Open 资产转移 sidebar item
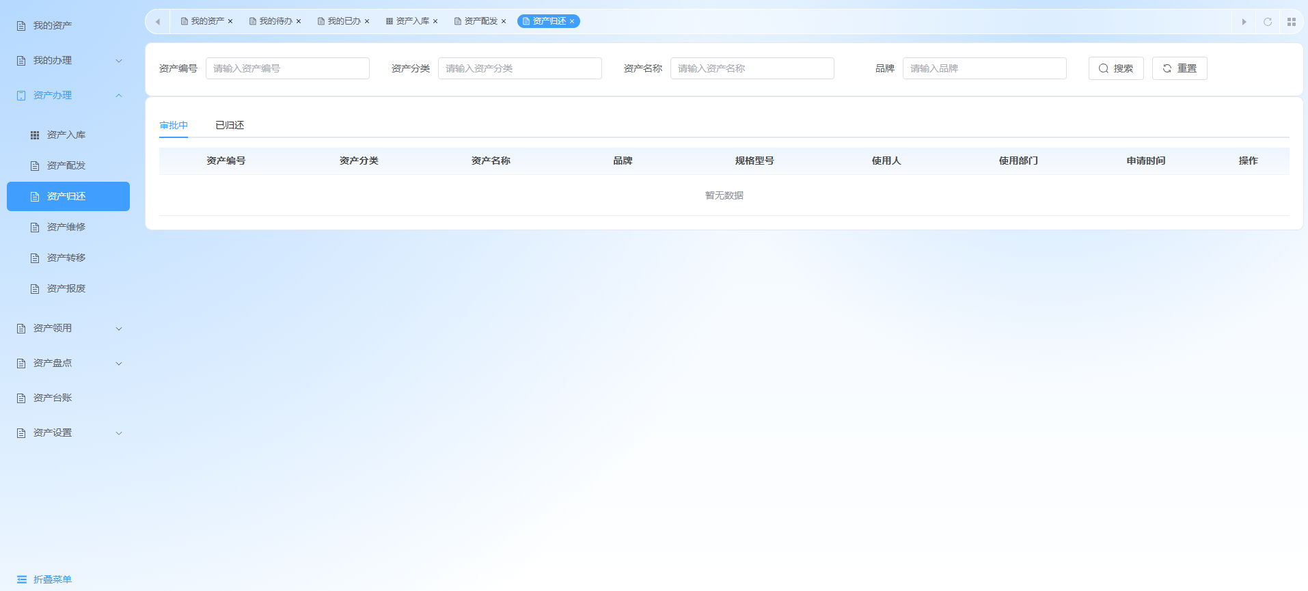Viewport: 1308px width, 591px height. coord(66,258)
